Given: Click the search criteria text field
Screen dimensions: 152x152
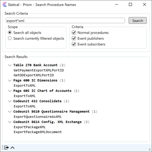Looking at the screenshot, I should (x=65, y=20).
